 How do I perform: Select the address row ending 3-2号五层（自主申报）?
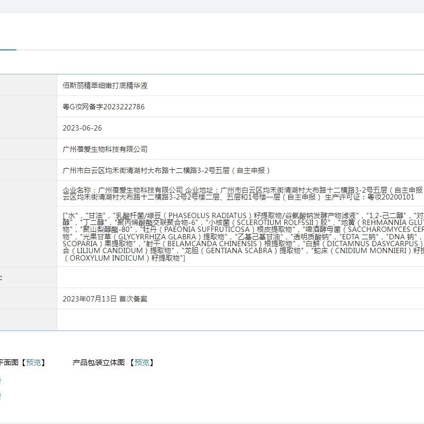click(166, 170)
